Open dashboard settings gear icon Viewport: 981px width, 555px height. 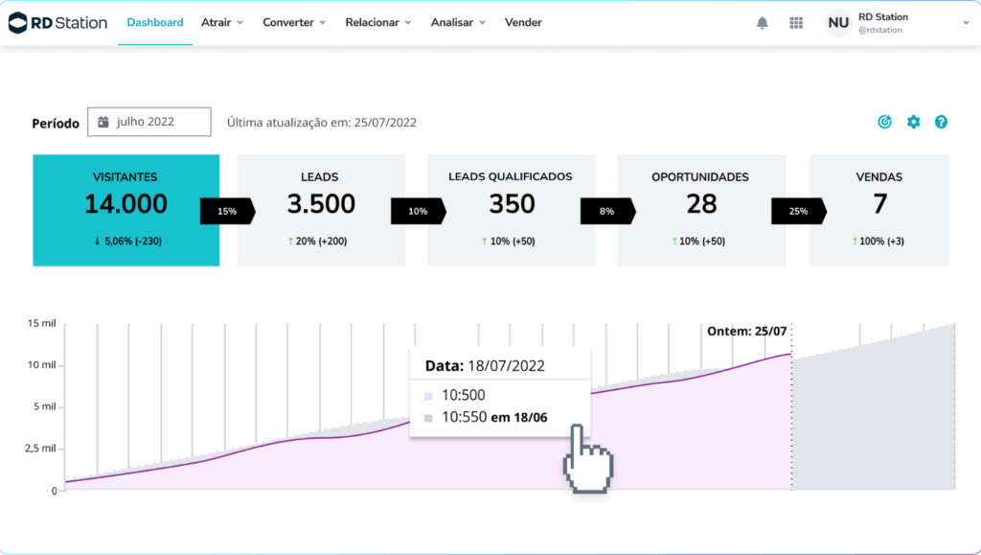pyautogui.click(x=913, y=122)
